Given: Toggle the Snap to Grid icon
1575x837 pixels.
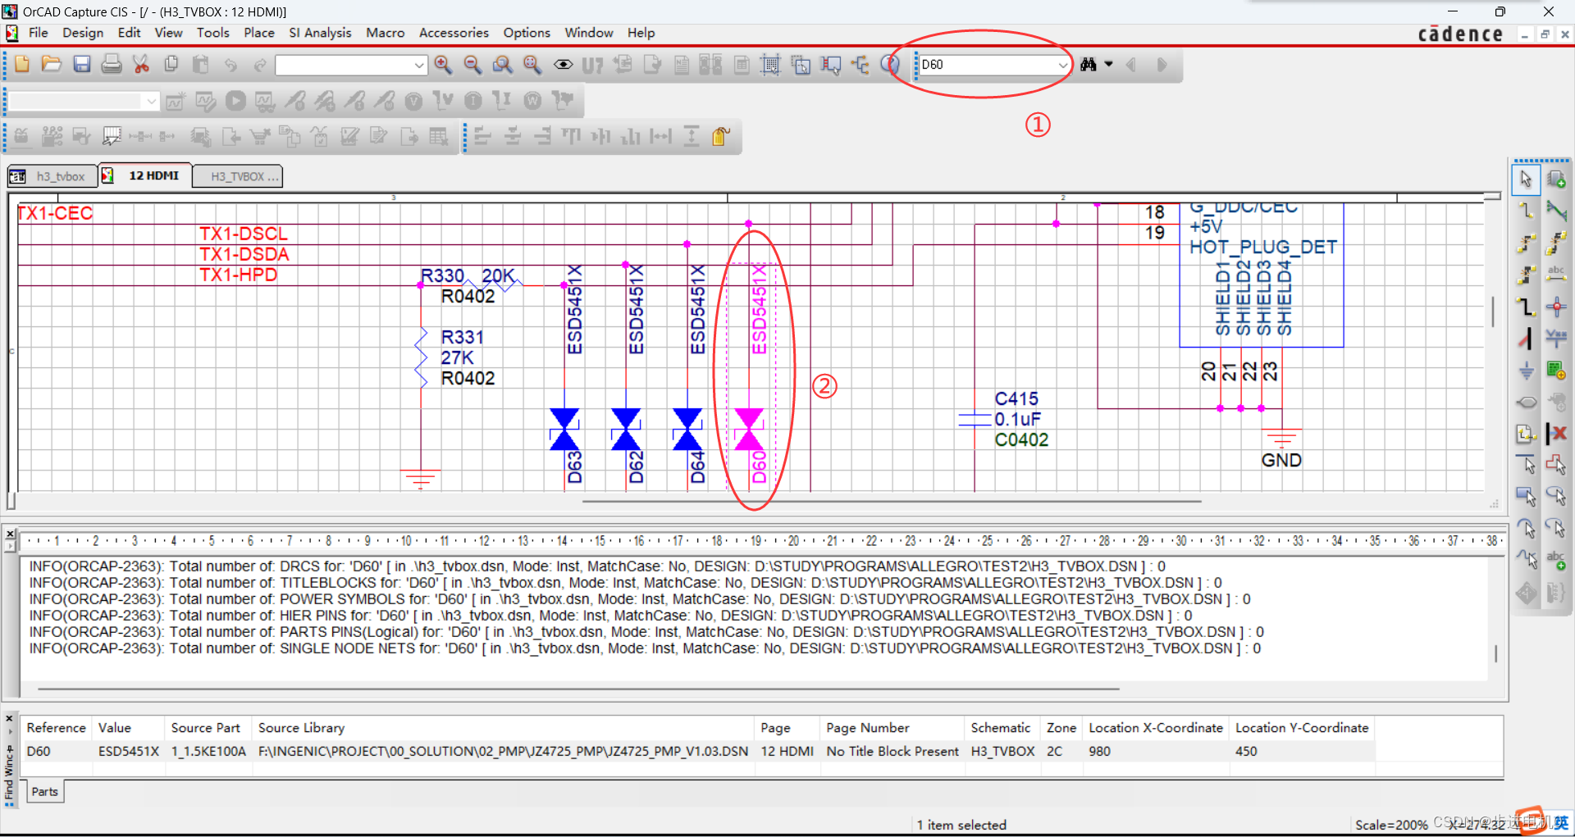Looking at the screenshot, I should pos(770,65).
